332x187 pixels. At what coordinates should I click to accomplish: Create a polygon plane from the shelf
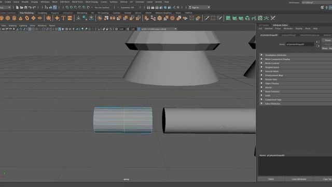click(x=33, y=18)
